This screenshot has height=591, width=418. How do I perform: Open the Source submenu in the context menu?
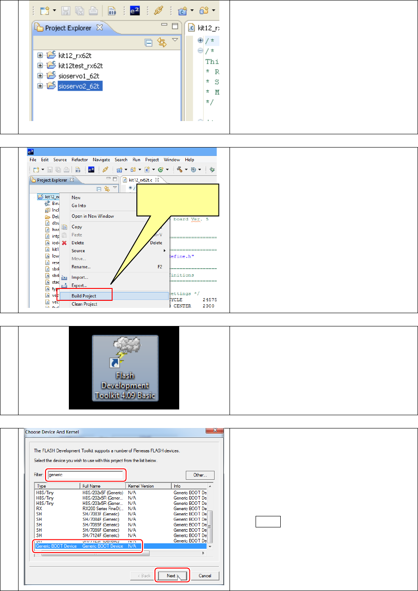click(x=114, y=250)
